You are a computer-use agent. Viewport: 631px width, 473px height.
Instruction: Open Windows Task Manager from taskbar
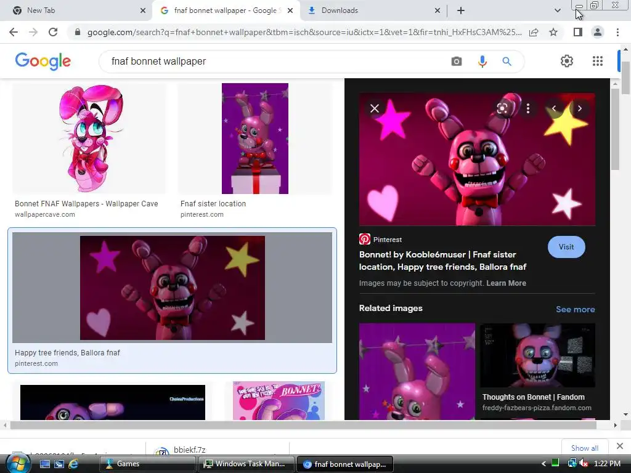246,464
